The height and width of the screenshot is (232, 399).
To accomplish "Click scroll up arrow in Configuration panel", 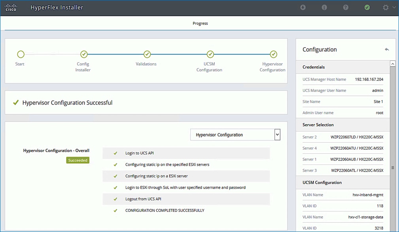I will tap(393, 64).
